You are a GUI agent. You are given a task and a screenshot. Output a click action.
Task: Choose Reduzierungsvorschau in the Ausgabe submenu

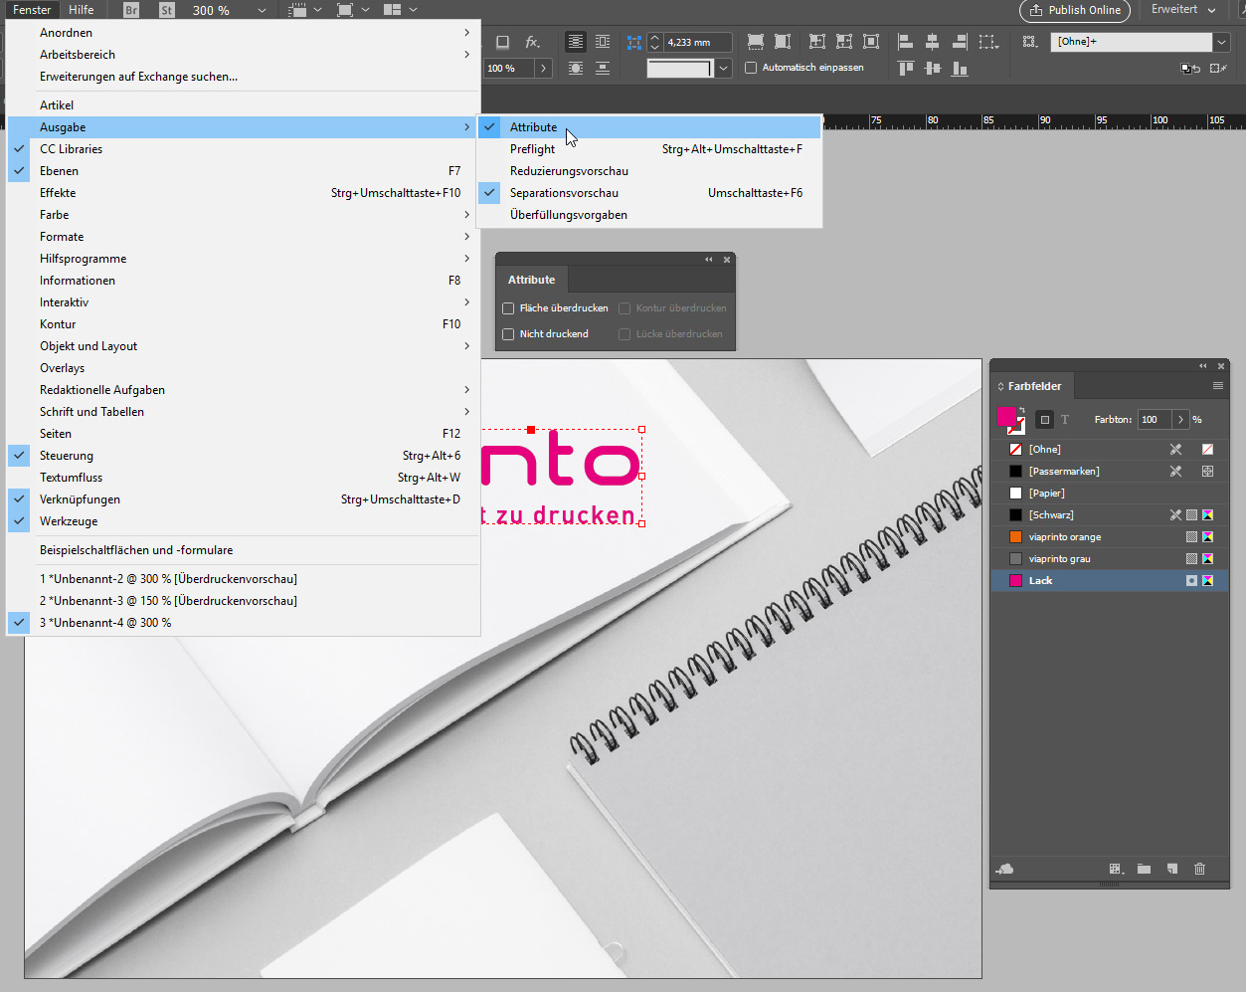pyautogui.click(x=649, y=171)
